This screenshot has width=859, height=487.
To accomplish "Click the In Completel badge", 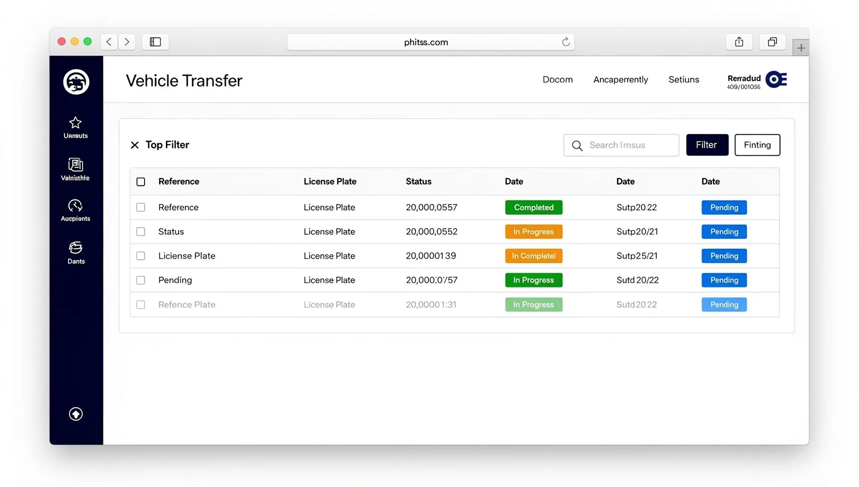I will (x=534, y=256).
